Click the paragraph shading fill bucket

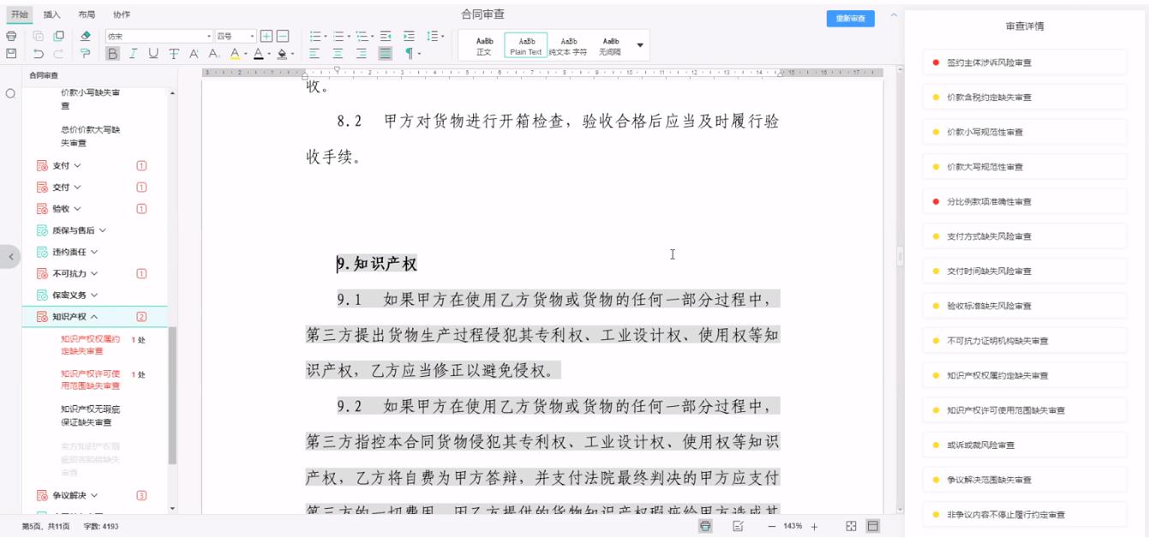pos(282,53)
